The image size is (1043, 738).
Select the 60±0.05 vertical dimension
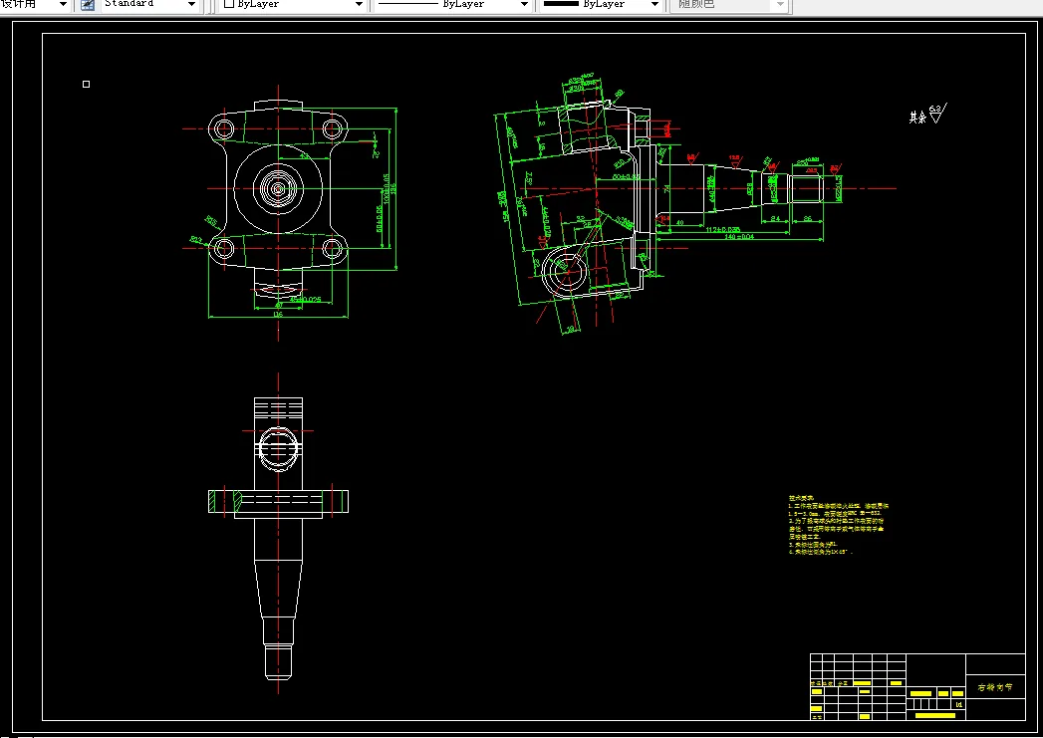[x=380, y=219]
